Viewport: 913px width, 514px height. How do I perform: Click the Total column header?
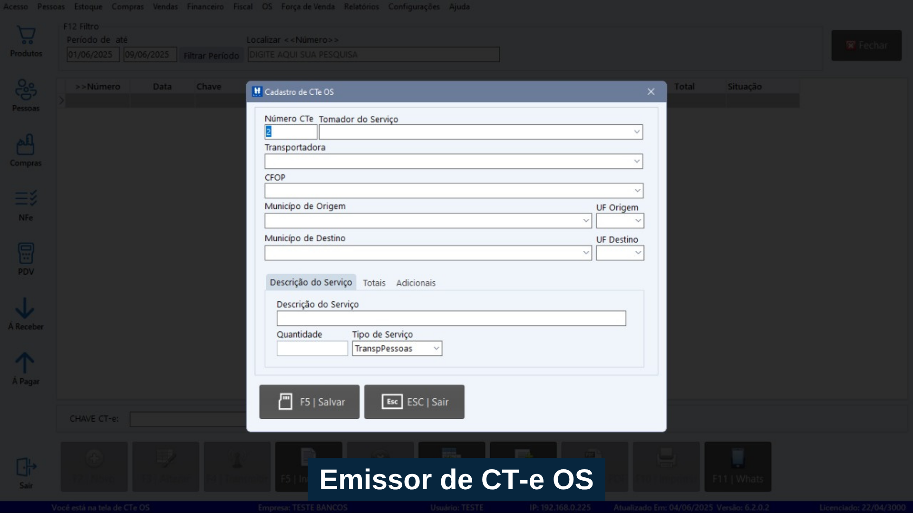coord(684,87)
